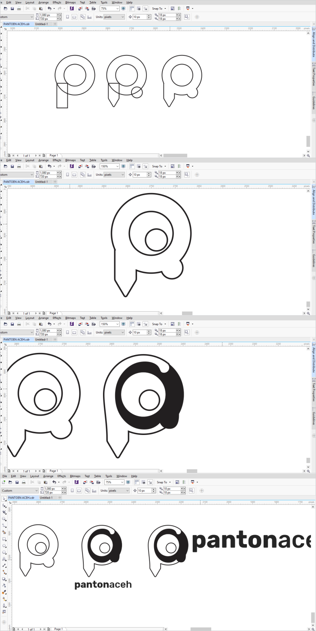Click the New document icon in bottom window
316x631 pixels.
click(x=3, y=482)
